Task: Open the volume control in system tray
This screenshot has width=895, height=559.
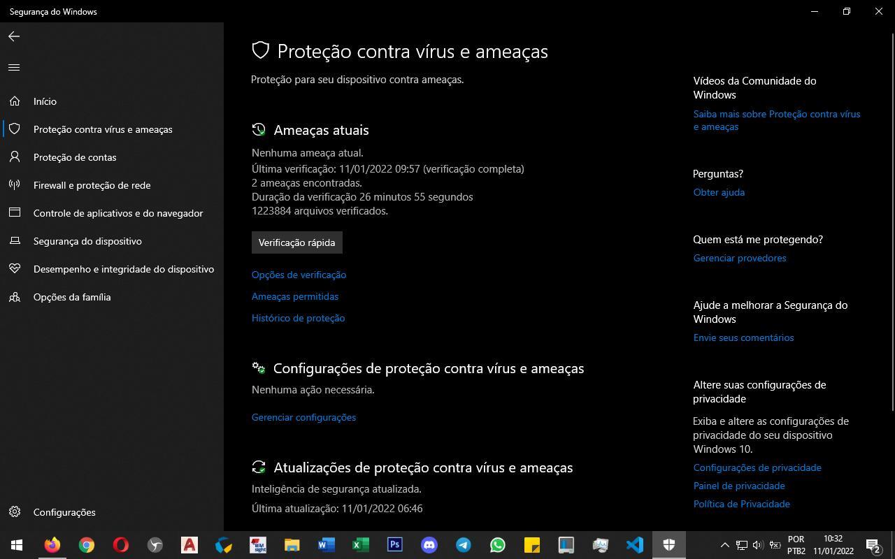Action: 758,545
